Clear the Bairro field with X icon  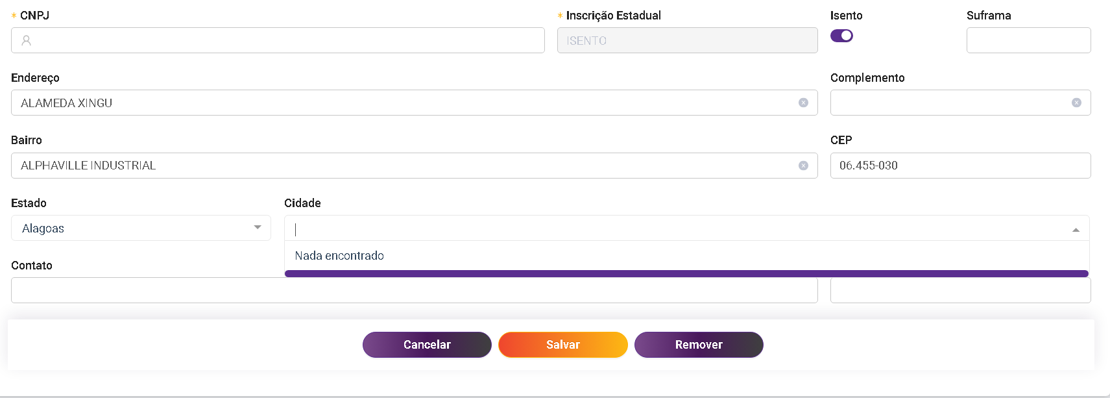click(x=803, y=166)
